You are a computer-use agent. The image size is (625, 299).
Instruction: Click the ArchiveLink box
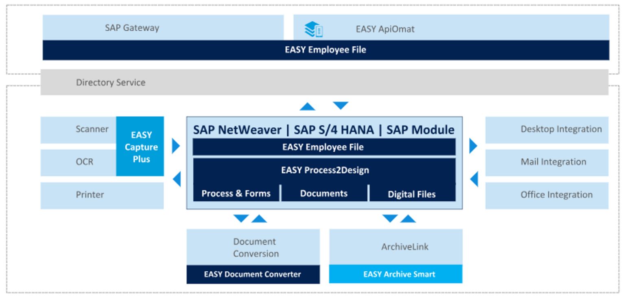point(396,247)
